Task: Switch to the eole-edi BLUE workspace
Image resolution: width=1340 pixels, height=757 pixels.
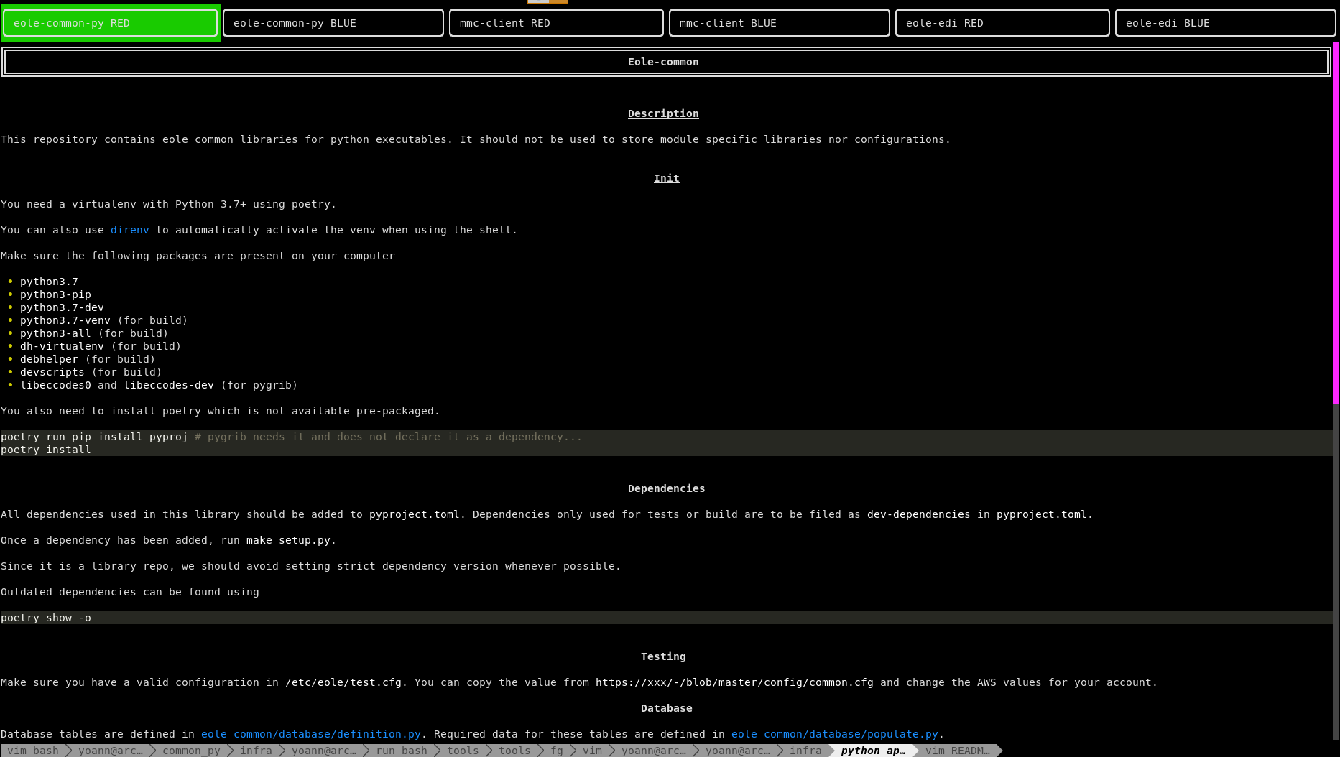Action: (1224, 23)
